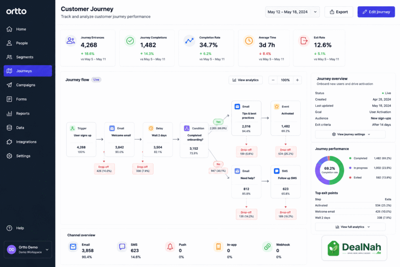This screenshot has height=267, width=400.
Task: Click the Export button
Action: coord(339,12)
